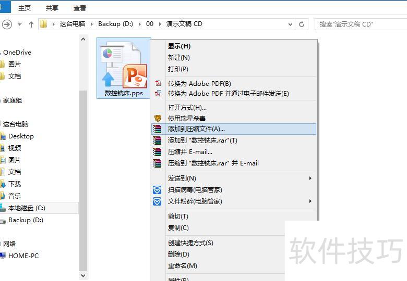Click the folder icon beside 音乐
Screen dimensions: 407x281
pyautogui.click(x=3, y=196)
